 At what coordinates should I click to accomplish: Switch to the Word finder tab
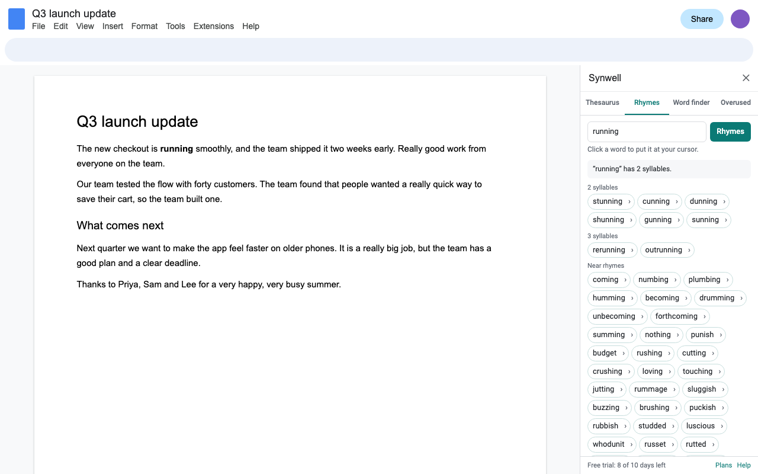691,103
